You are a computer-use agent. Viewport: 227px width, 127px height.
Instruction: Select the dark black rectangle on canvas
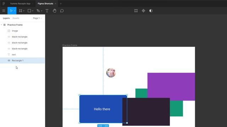pyautogui.click(x=146, y=112)
